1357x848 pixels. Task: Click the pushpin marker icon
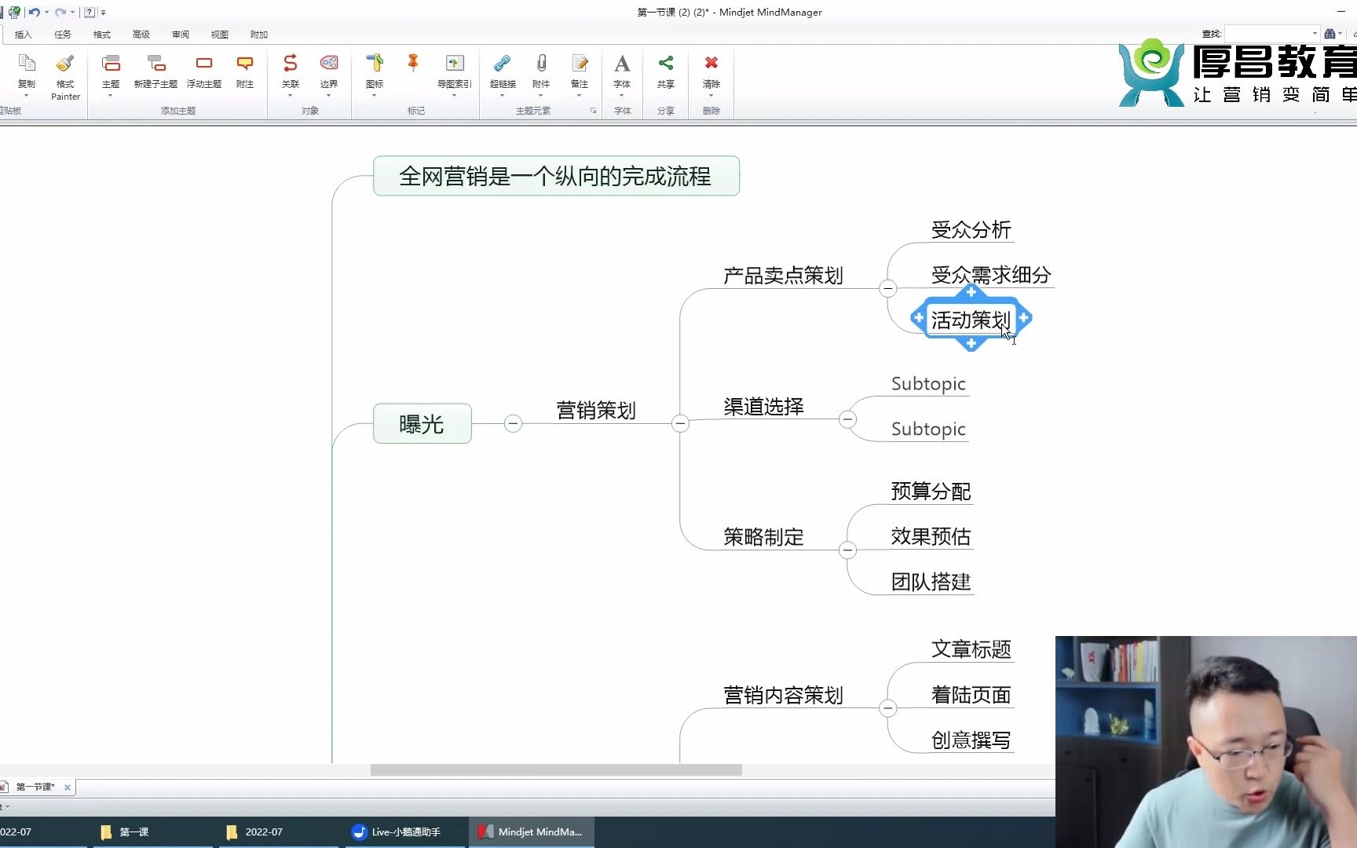click(413, 64)
